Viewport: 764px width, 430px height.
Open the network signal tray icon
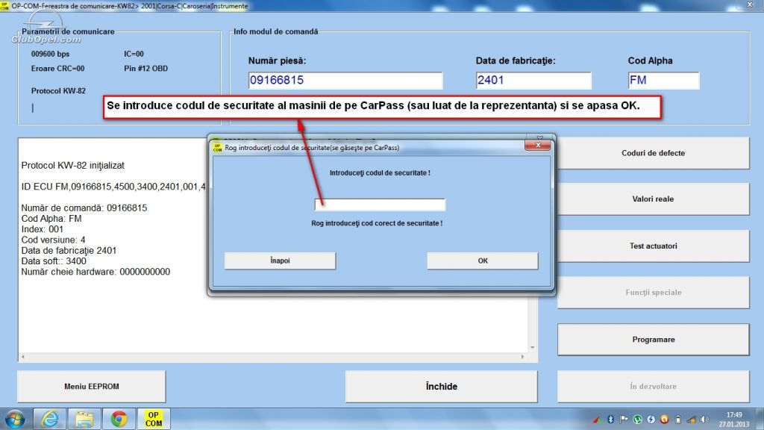[692, 420]
